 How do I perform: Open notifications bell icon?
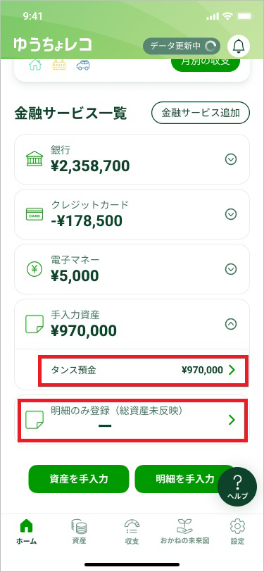click(x=239, y=46)
